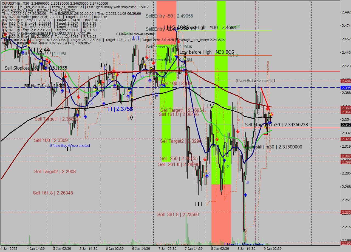This screenshot has height=252, width=351.
Task: Click the red 2.329 price tag on axis
Action: click(x=346, y=139)
